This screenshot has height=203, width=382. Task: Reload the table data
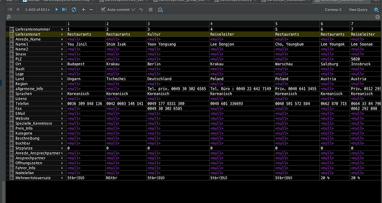(74, 10)
